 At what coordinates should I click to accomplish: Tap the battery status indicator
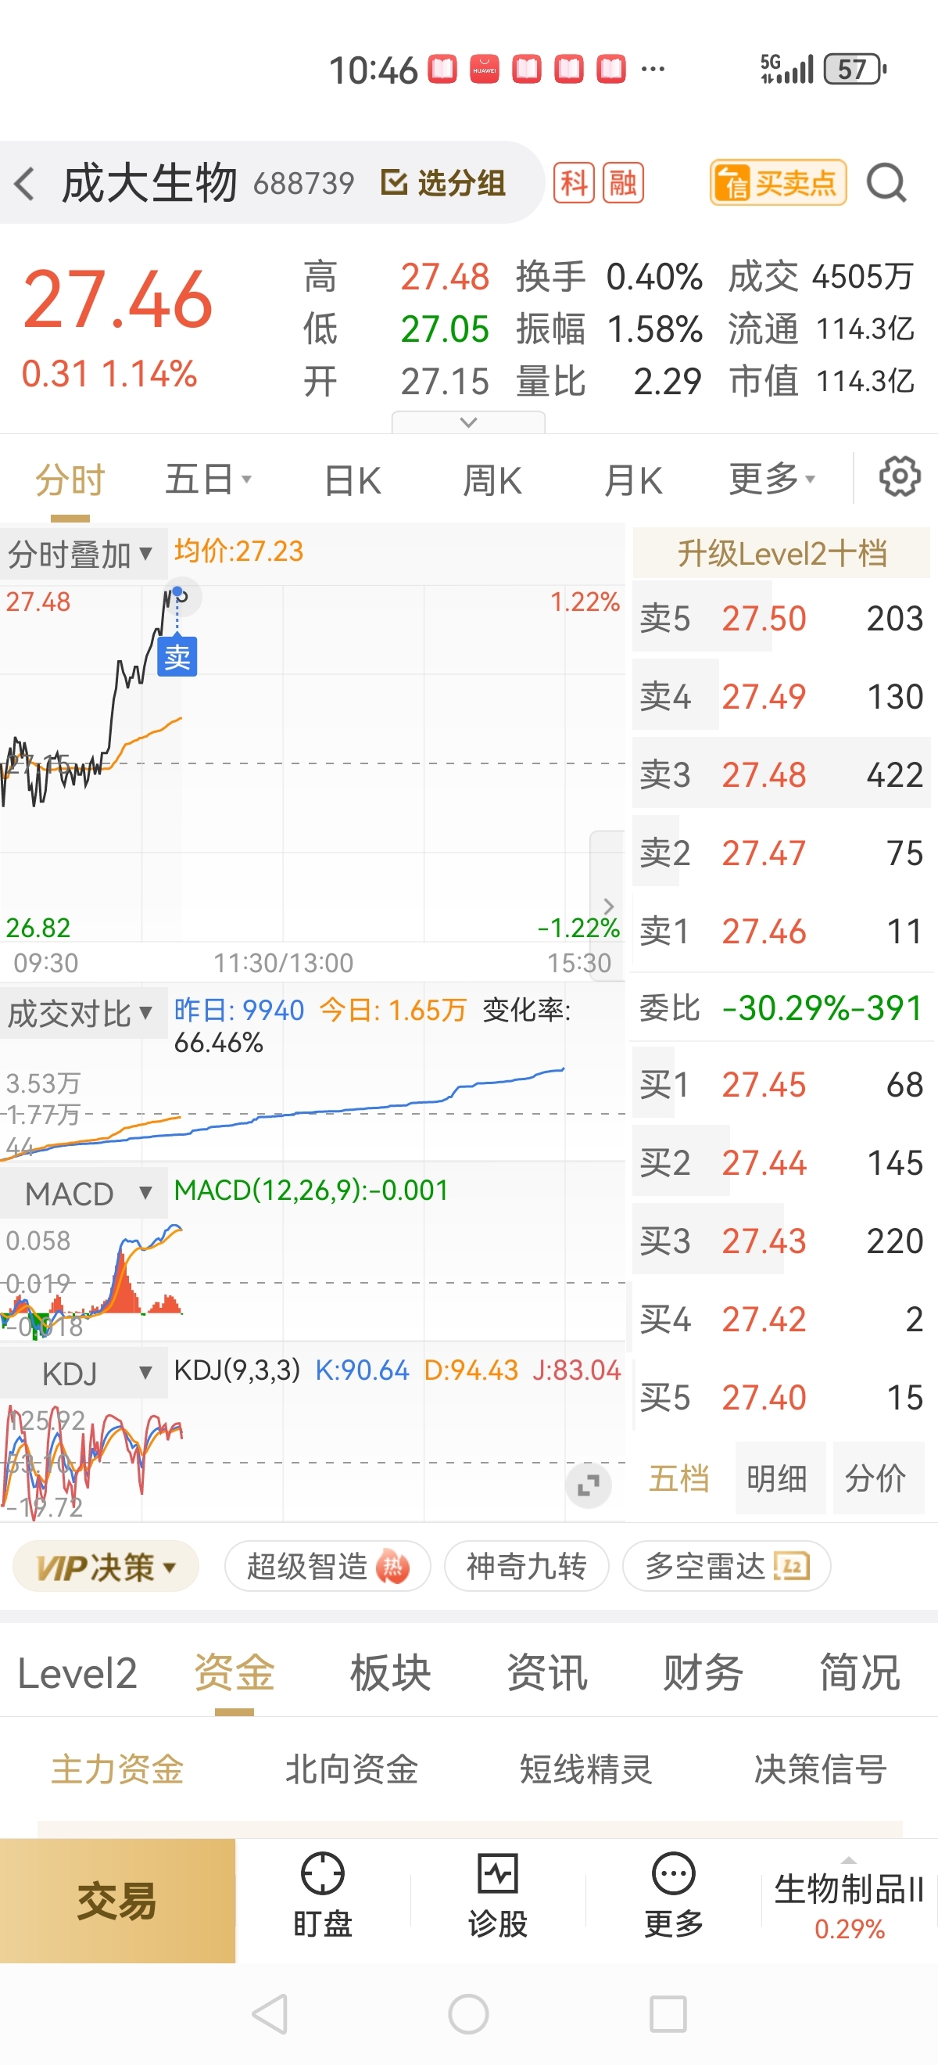pos(855,69)
